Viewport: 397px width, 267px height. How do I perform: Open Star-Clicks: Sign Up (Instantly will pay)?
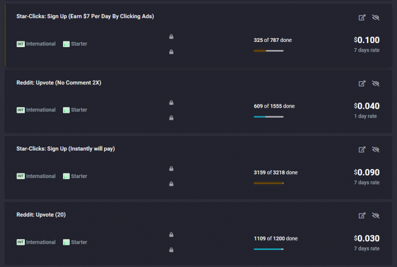(x=66, y=149)
